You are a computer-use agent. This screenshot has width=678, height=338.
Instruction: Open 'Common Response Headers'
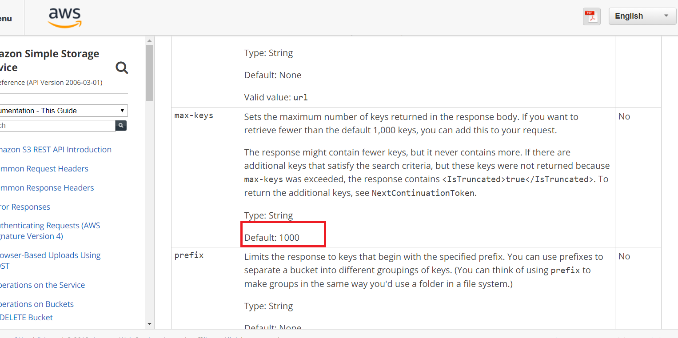pyautogui.click(x=47, y=187)
